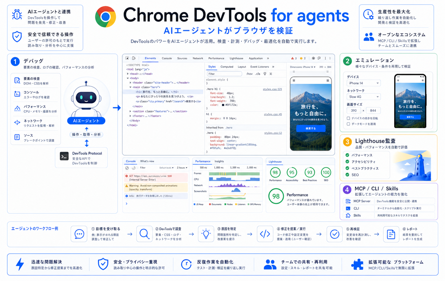
Task: Click the レポート document icon
Action: [x=391, y=234]
